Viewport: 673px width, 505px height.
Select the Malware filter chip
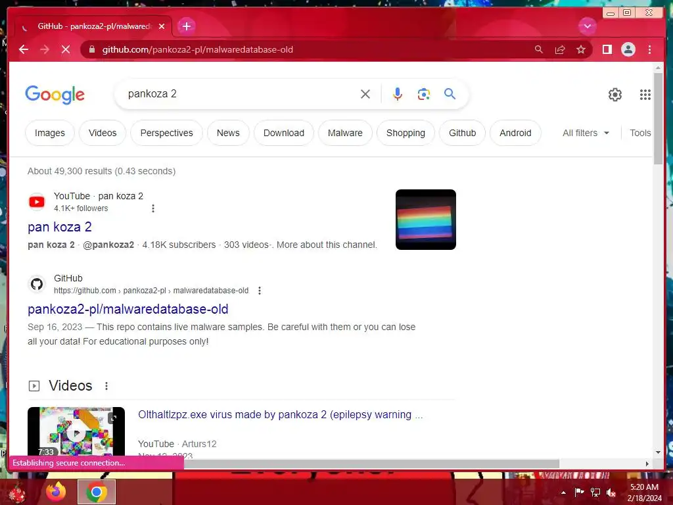click(x=345, y=133)
